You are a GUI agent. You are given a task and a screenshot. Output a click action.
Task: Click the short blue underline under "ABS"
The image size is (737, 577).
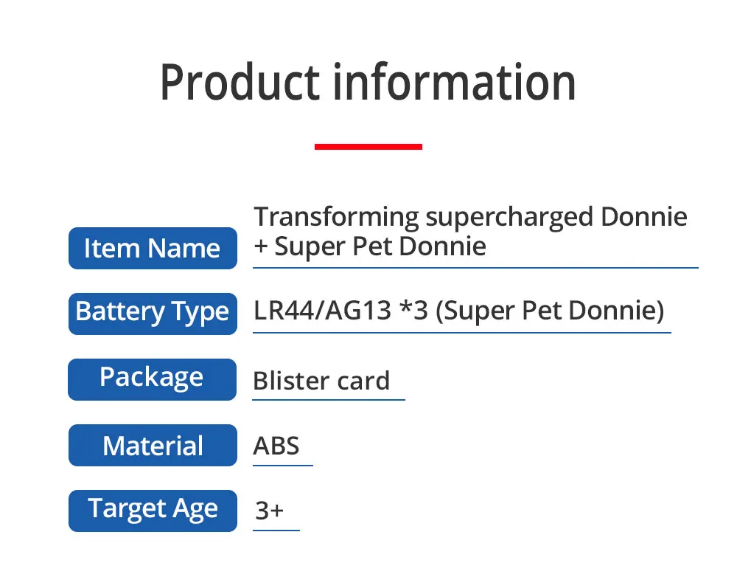(x=283, y=465)
